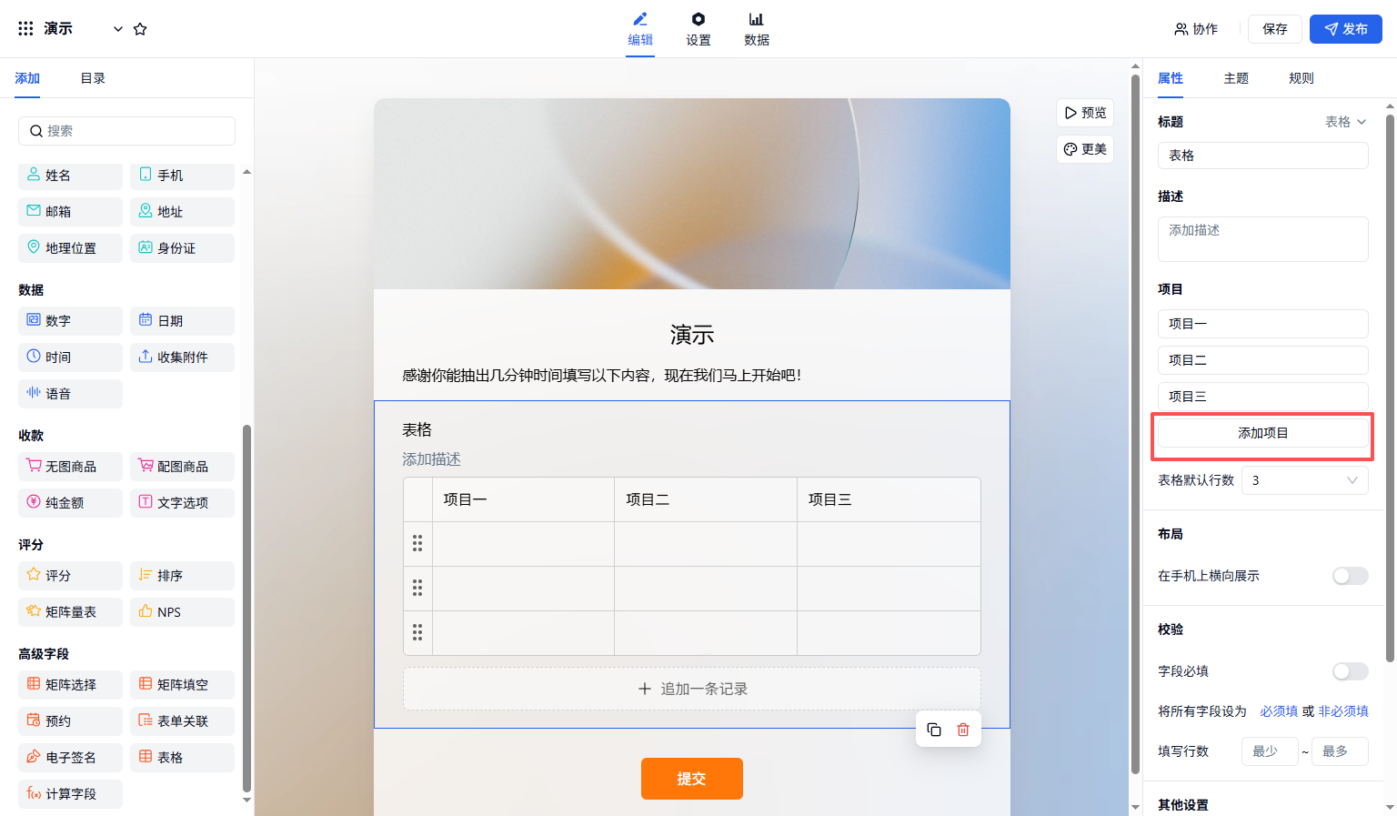Open the 目录 tab in left panel
Image resolution: width=1397 pixels, height=816 pixels.
click(x=93, y=78)
